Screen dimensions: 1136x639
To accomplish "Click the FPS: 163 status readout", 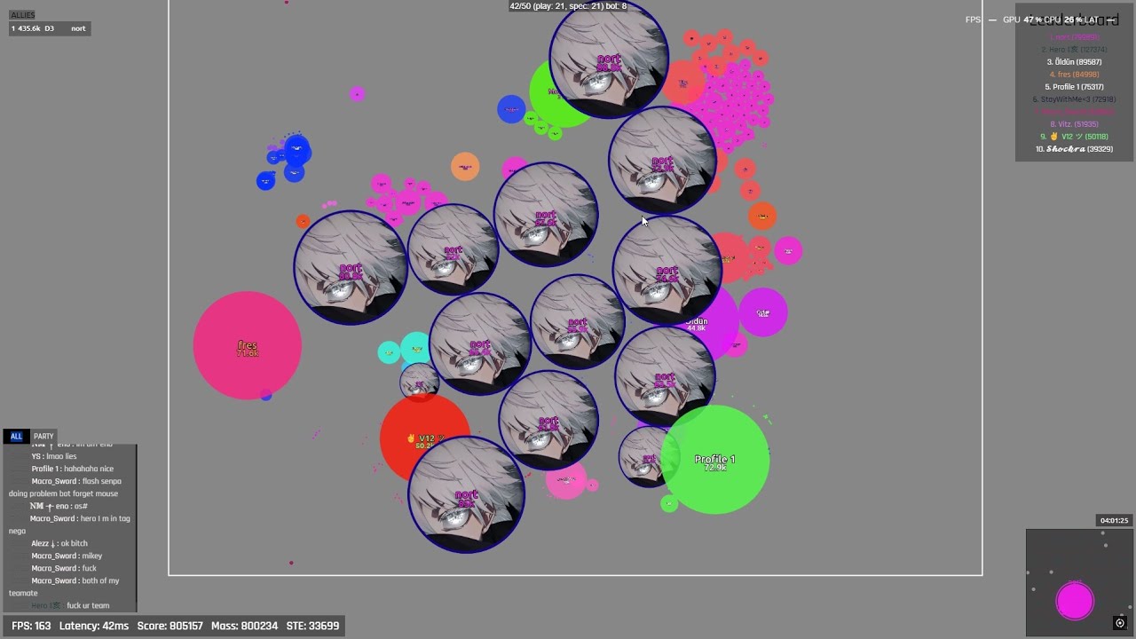I will 31,626.
